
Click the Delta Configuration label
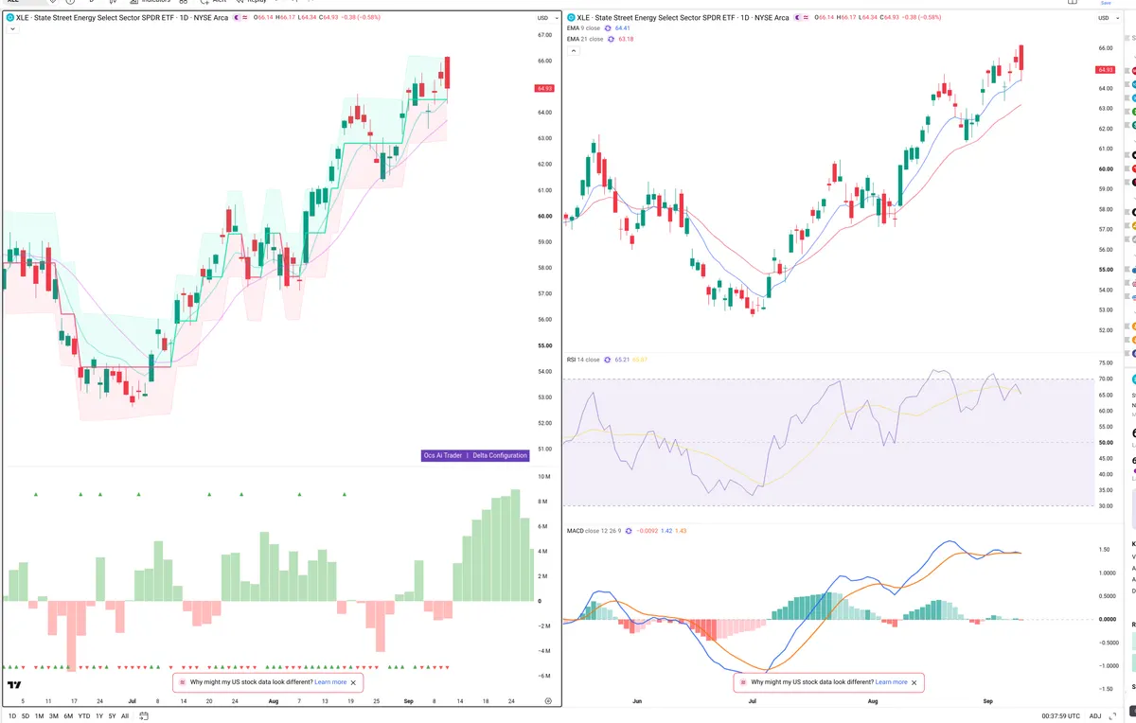(500, 455)
